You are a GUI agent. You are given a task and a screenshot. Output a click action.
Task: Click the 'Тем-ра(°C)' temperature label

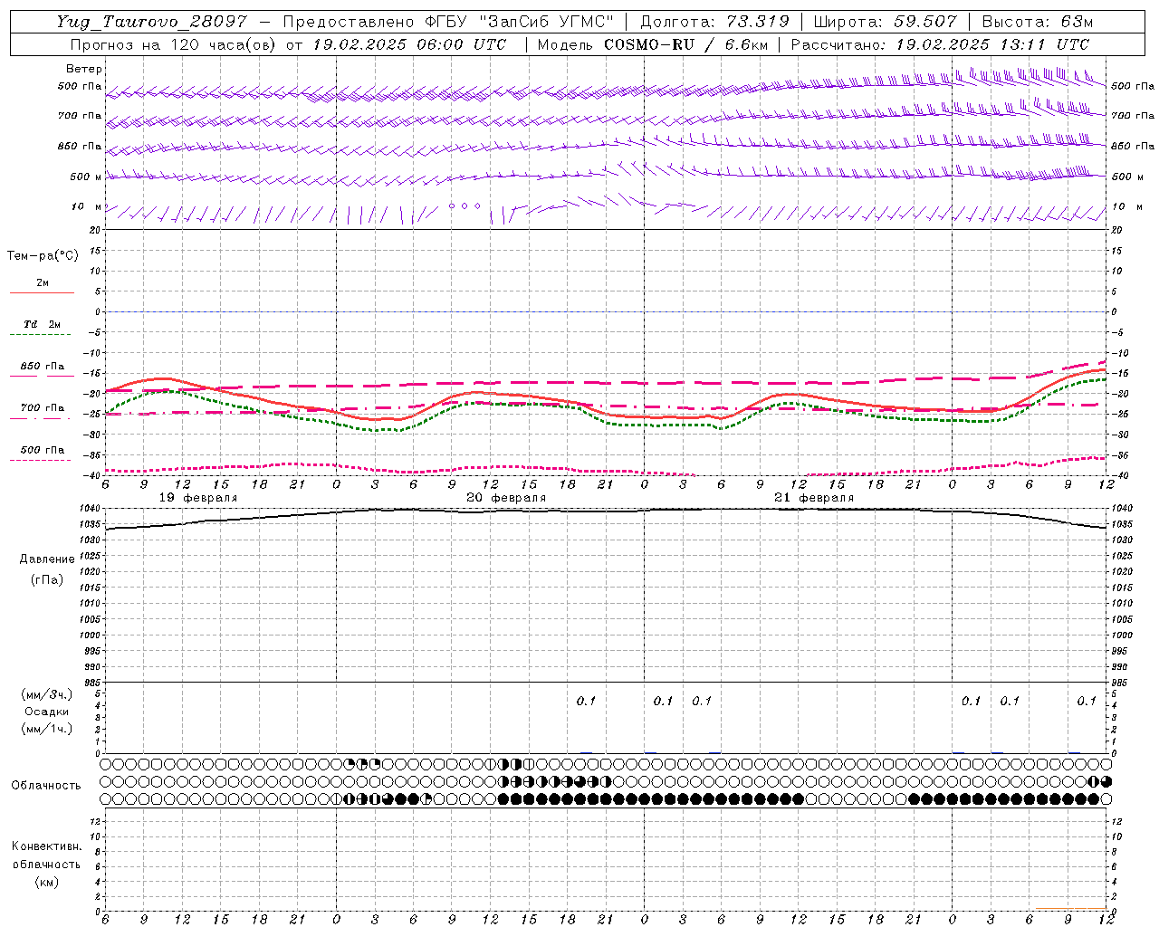click(43, 256)
